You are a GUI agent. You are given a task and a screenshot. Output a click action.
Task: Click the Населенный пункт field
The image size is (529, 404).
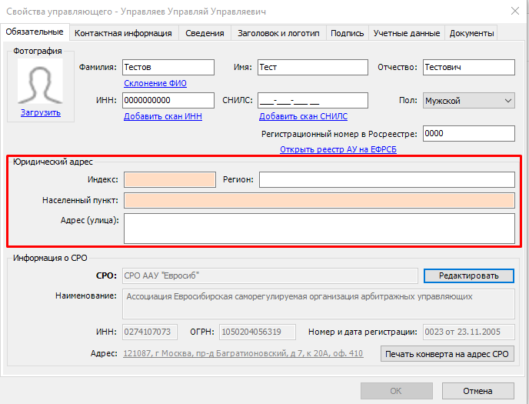click(319, 200)
